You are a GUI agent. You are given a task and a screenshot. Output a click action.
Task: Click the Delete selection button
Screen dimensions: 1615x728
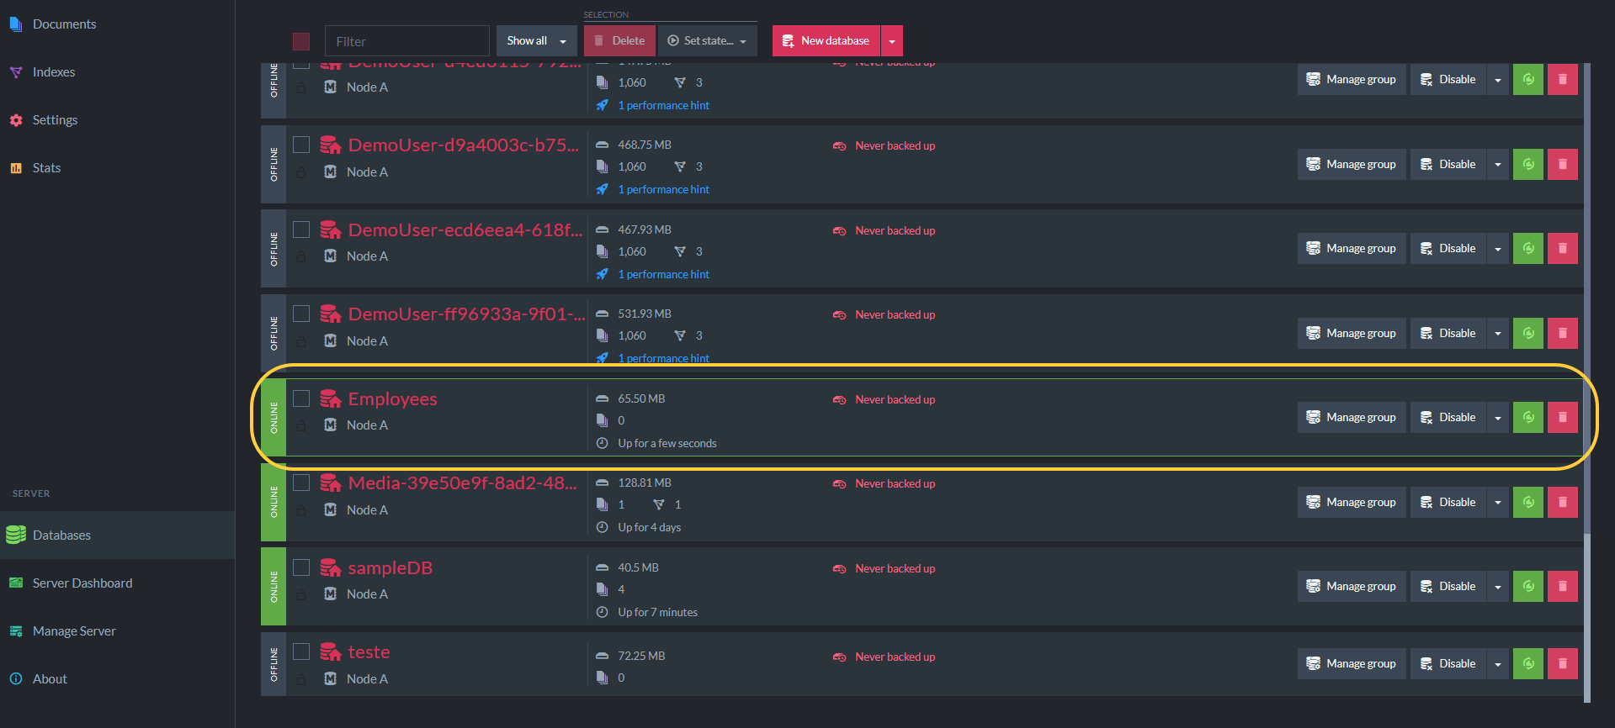[x=619, y=41]
